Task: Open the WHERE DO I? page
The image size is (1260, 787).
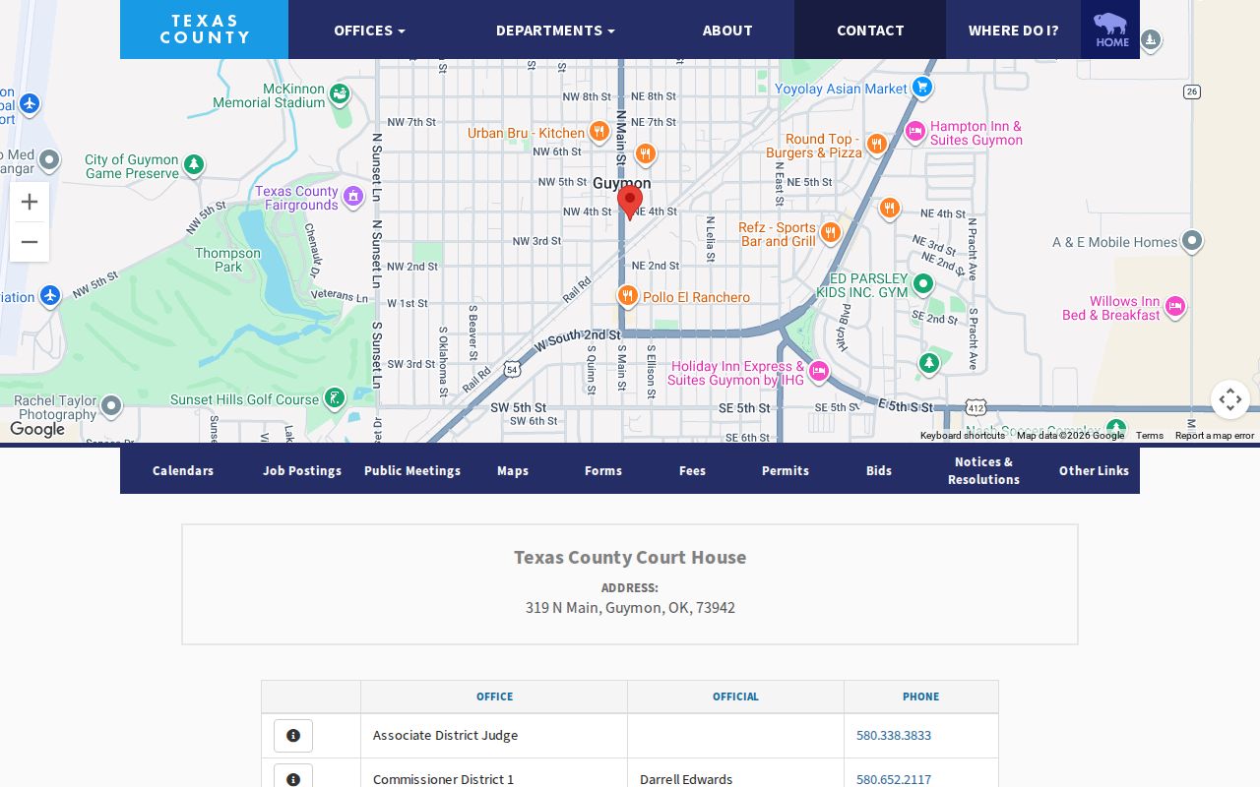Action: 1013,30
